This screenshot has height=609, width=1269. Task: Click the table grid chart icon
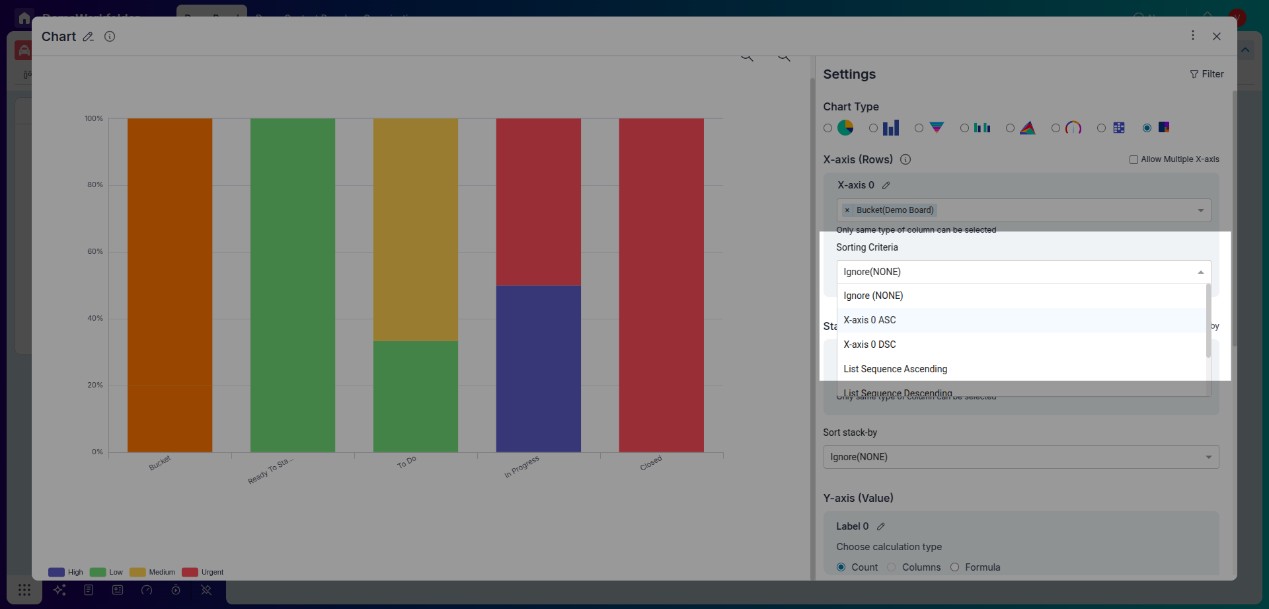point(1119,128)
